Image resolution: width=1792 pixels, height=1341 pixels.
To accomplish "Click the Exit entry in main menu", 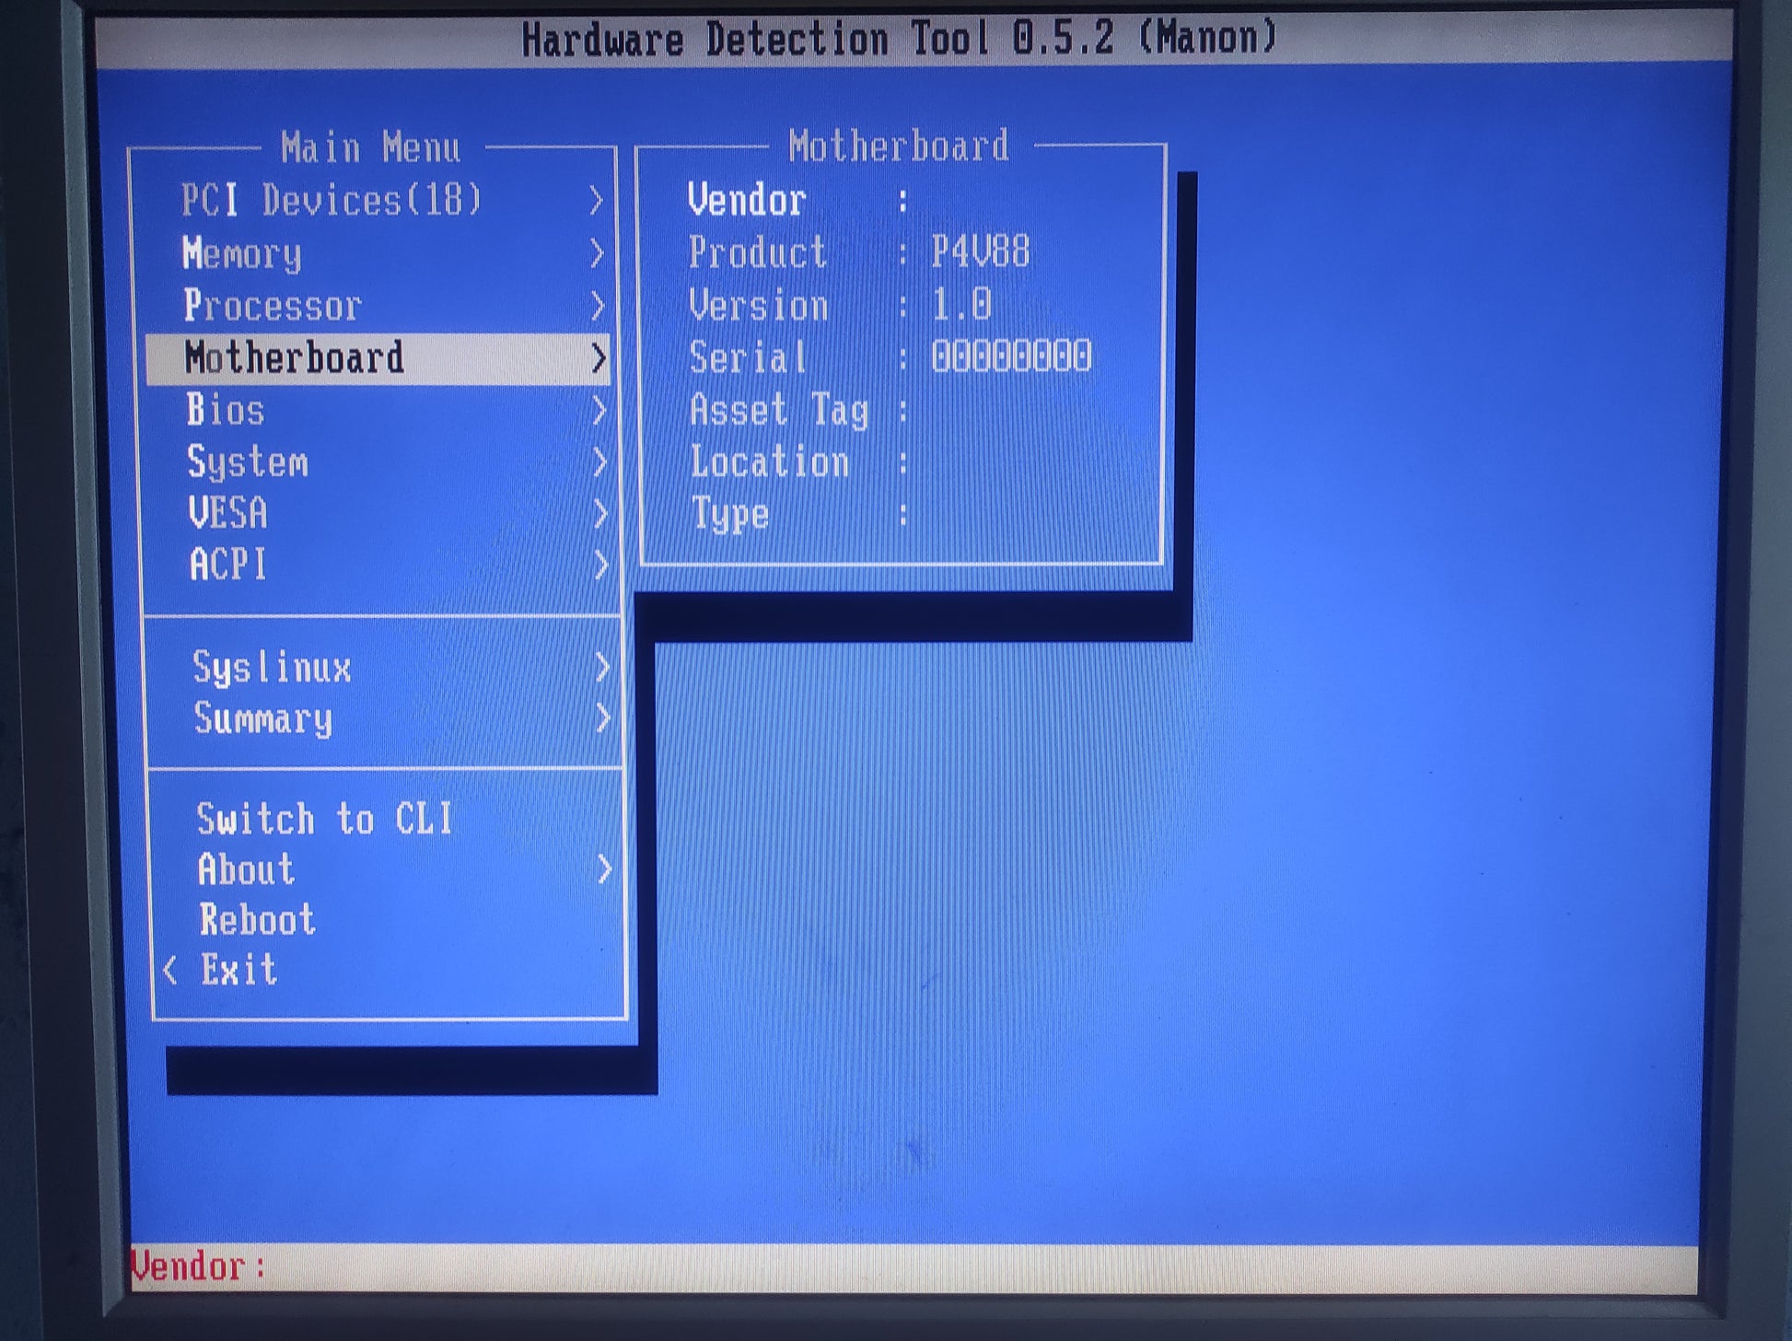I will tap(239, 970).
